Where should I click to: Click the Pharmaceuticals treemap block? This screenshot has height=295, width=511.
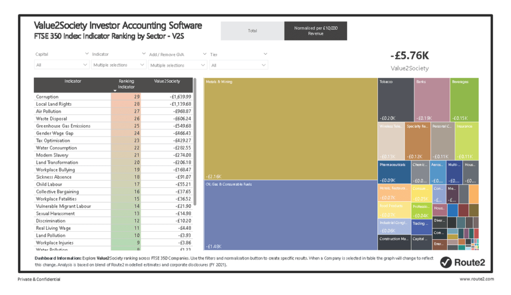pyautogui.click(x=394, y=172)
